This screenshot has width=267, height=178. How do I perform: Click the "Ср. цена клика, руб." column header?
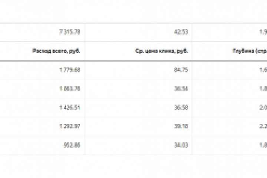tap(162, 51)
